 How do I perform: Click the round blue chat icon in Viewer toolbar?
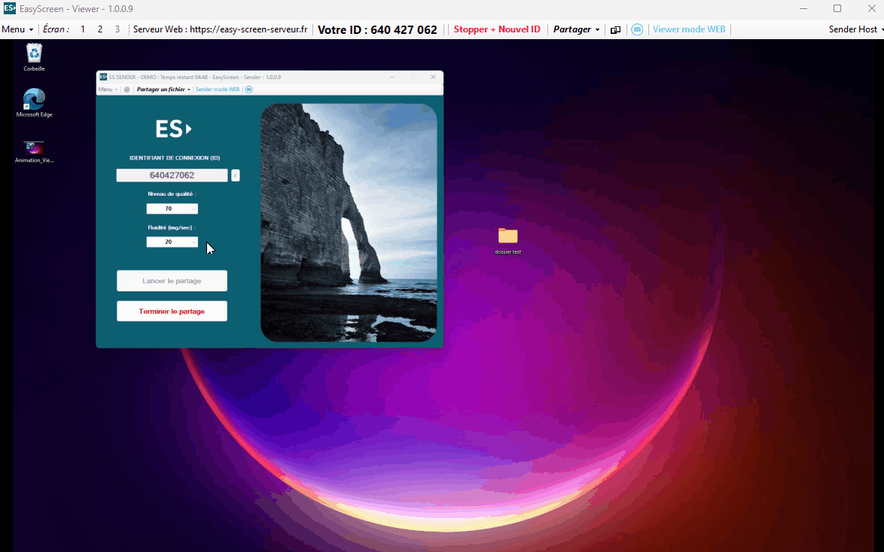pos(637,29)
